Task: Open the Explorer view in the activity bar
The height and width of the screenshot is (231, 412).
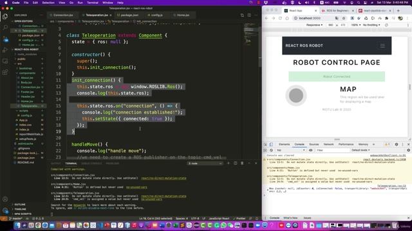Action: tap(5, 16)
